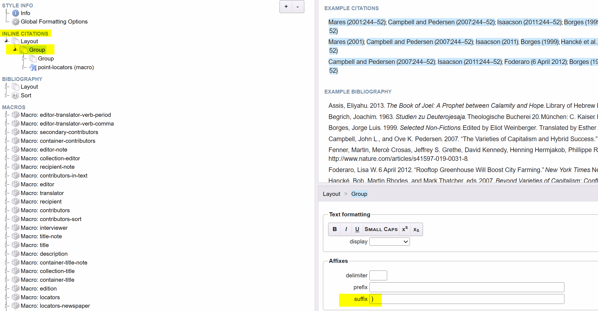Image resolution: width=598 pixels, height=311 pixels.
Task: Open the display dropdown
Action: tap(389, 242)
